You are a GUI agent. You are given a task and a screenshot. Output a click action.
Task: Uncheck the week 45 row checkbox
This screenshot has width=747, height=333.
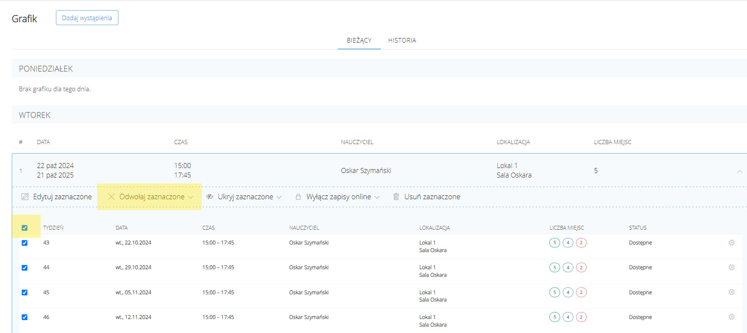click(x=25, y=292)
